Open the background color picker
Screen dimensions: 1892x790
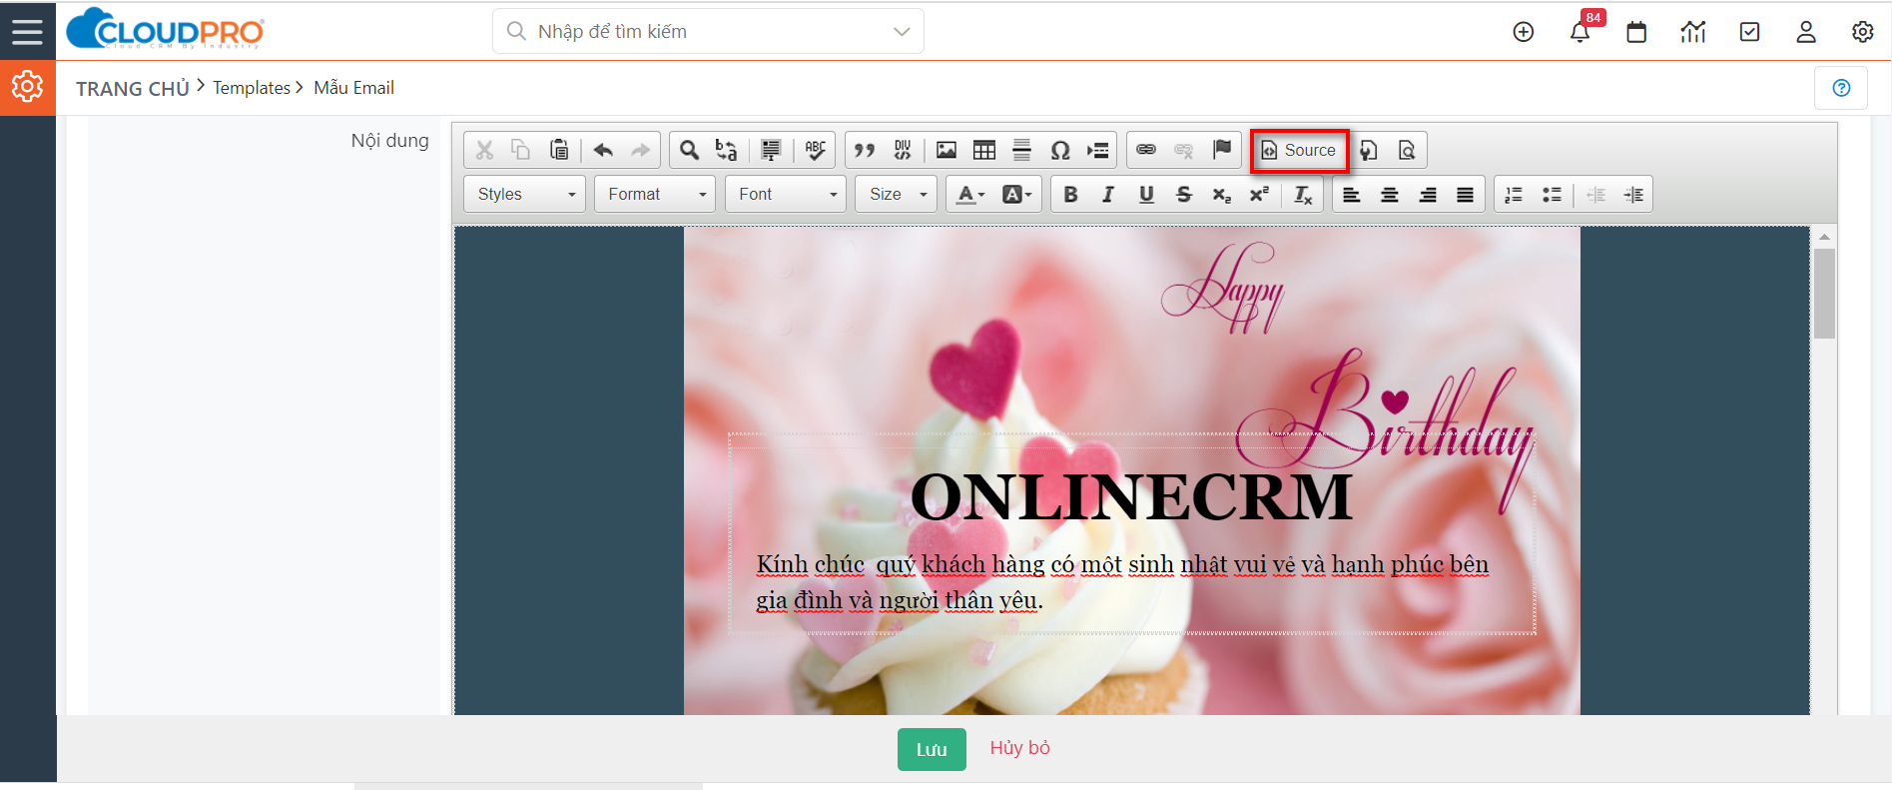pos(1017,194)
